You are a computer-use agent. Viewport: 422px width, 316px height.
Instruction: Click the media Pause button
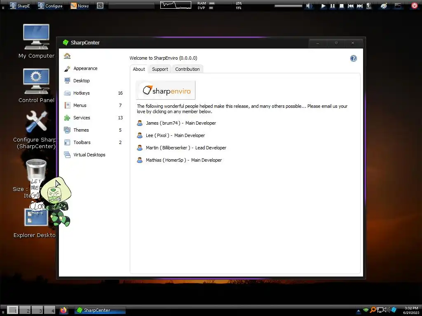333,6
